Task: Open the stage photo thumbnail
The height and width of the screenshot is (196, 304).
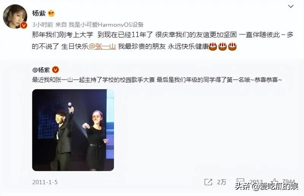Action: pyautogui.click(x=73, y=130)
